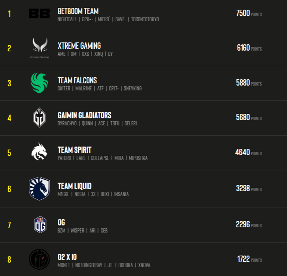Click the green Team Falcons logo
287x276 pixels.
[x=39, y=83]
